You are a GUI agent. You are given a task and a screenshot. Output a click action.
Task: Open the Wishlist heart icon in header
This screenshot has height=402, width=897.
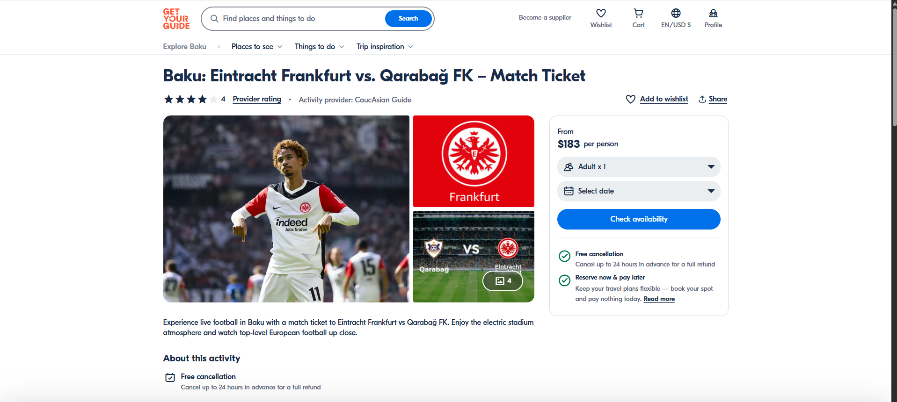coord(601,14)
